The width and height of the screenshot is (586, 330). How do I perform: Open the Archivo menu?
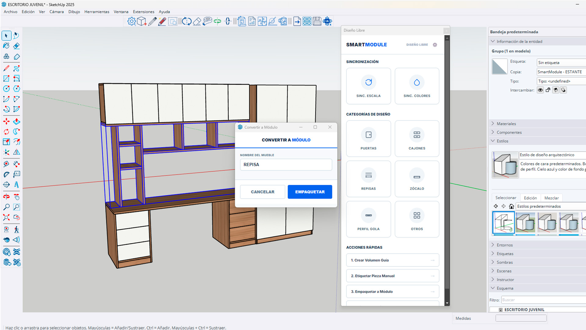pos(10,12)
